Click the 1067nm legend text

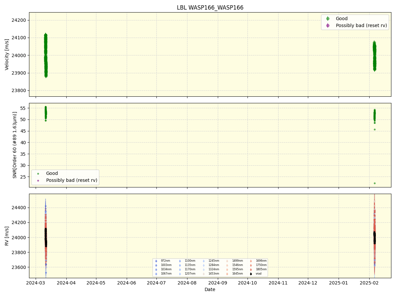(166, 274)
